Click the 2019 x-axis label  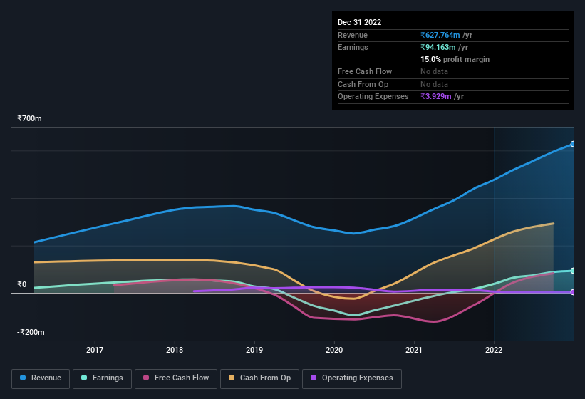pyautogui.click(x=254, y=350)
